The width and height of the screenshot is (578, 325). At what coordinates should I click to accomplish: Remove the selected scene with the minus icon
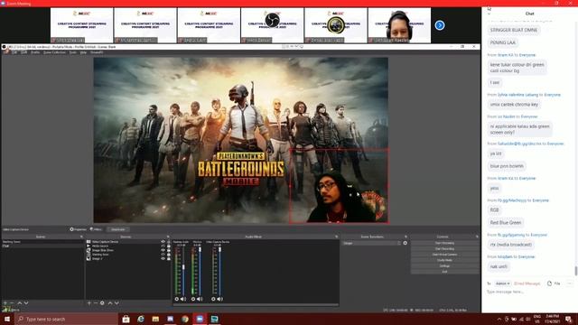[12, 303]
